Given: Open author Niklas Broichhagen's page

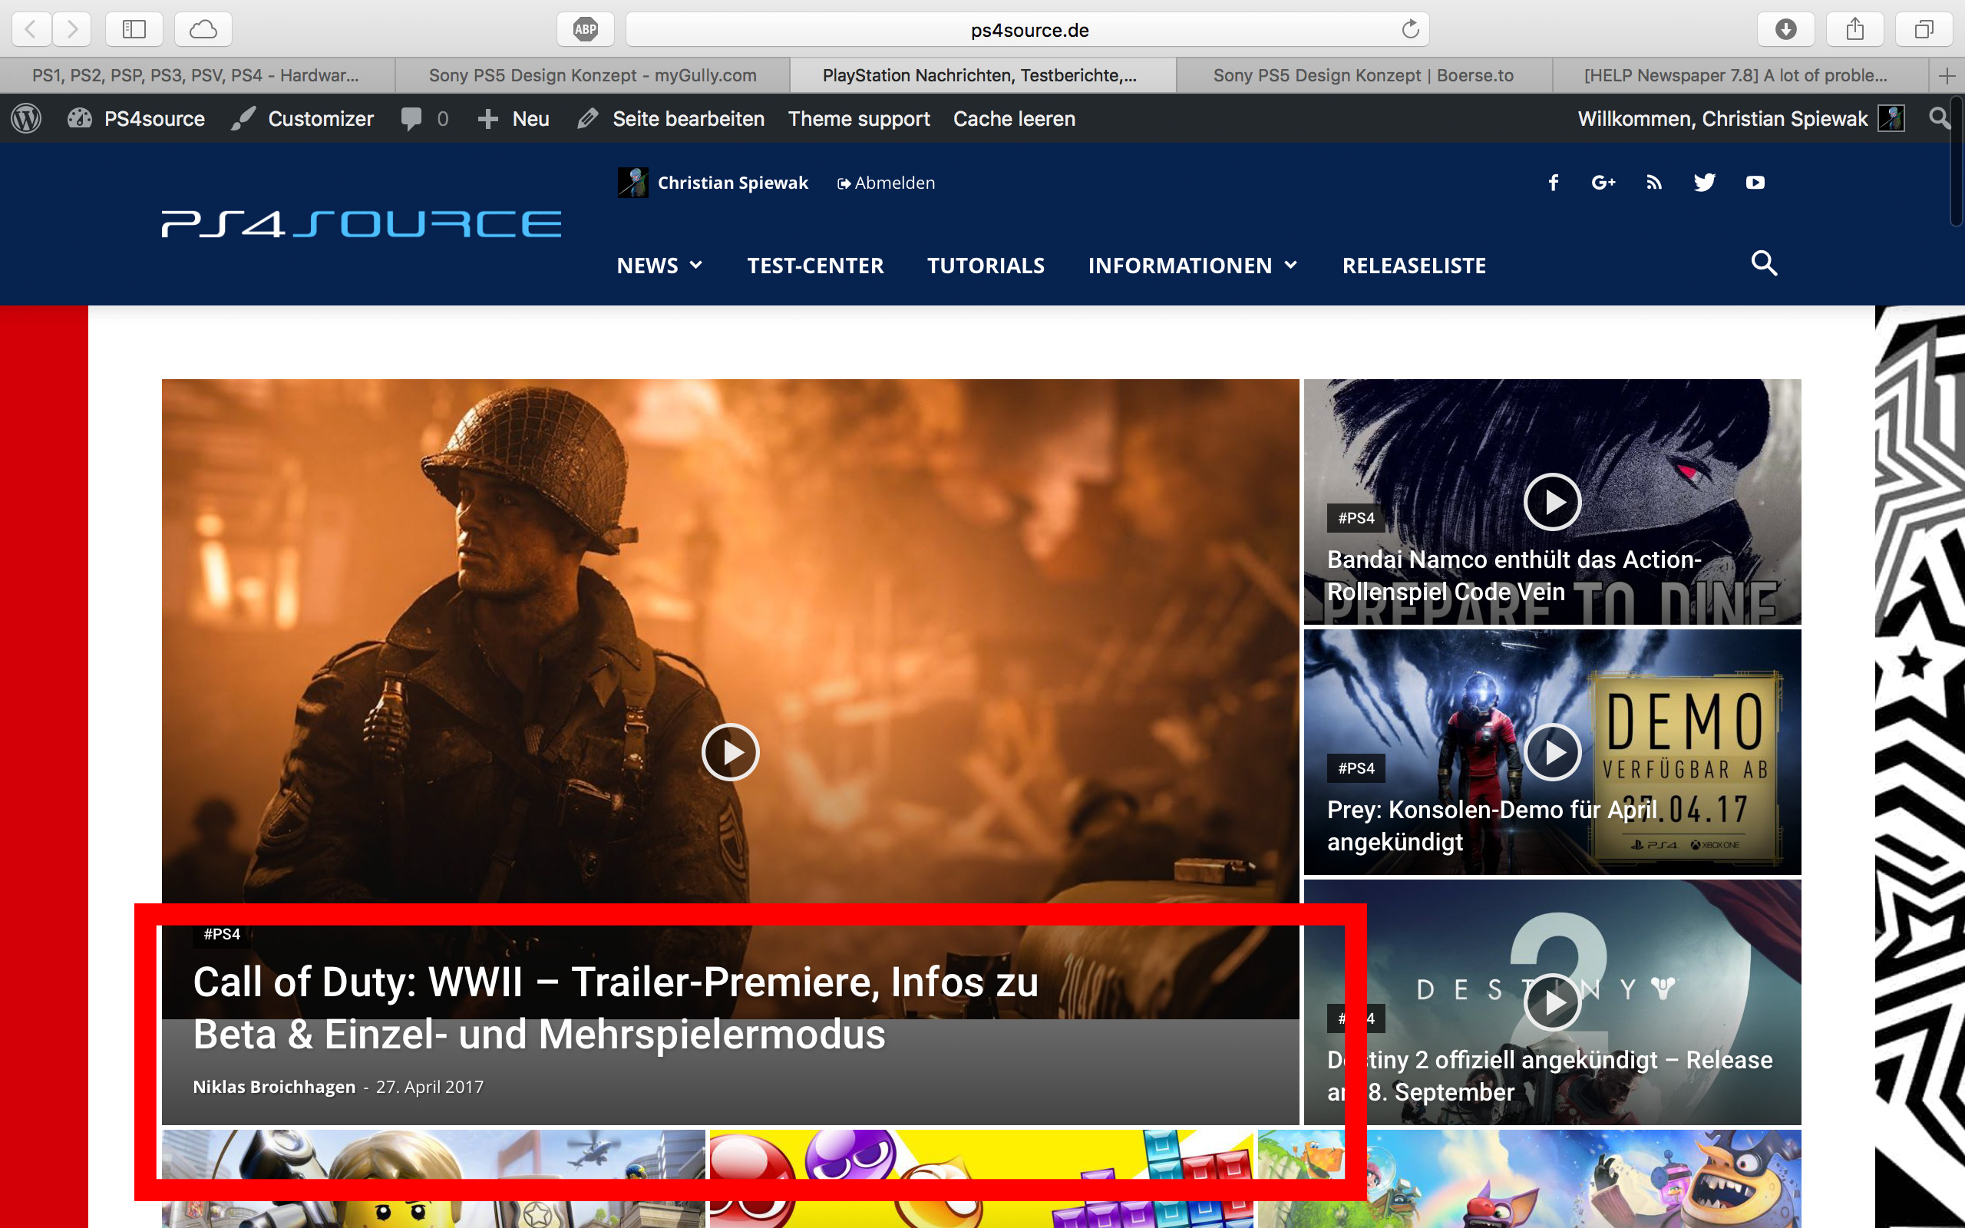Looking at the screenshot, I should [273, 1087].
